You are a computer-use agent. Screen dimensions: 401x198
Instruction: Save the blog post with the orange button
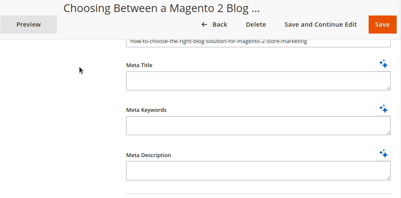[x=382, y=25]
